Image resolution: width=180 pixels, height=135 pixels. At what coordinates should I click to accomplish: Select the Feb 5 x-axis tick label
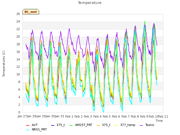point(107,116)
